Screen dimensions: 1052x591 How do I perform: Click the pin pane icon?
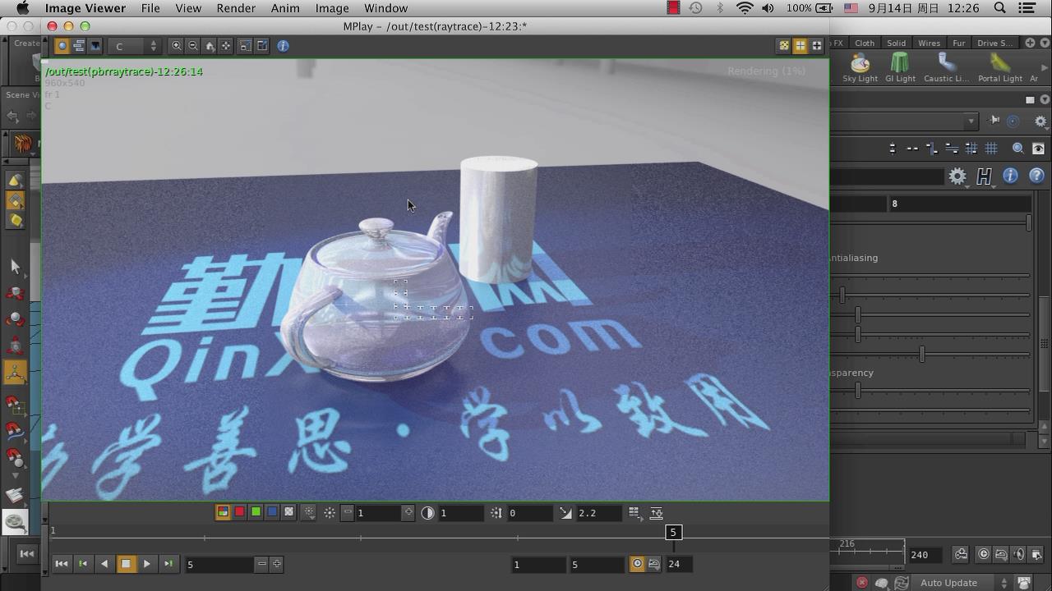pos(994,121)
